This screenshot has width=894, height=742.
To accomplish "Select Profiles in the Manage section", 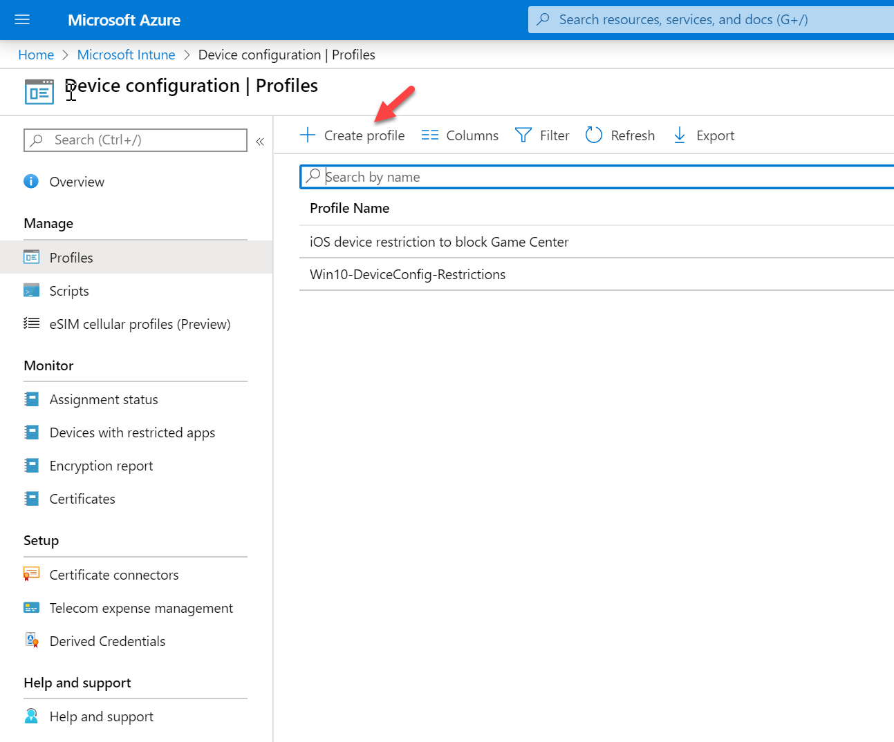I will [x=71, y=258].
